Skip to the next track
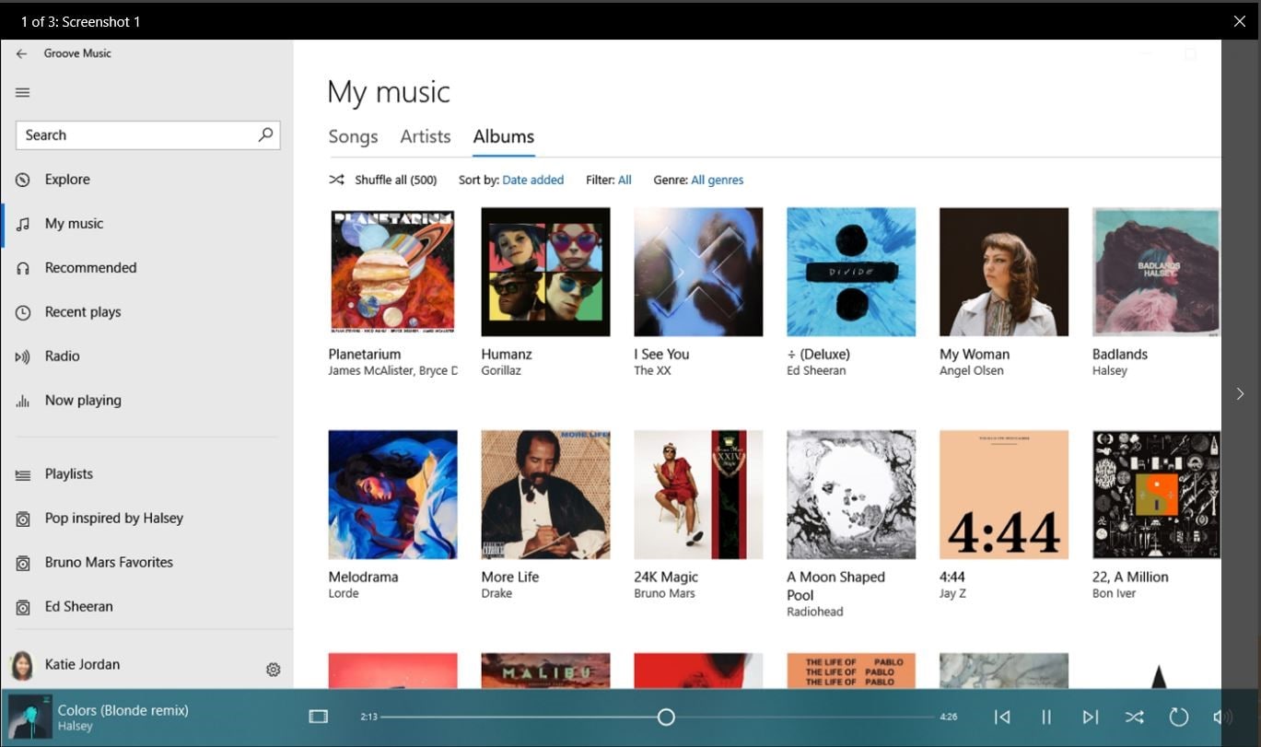 [1091, 717]
